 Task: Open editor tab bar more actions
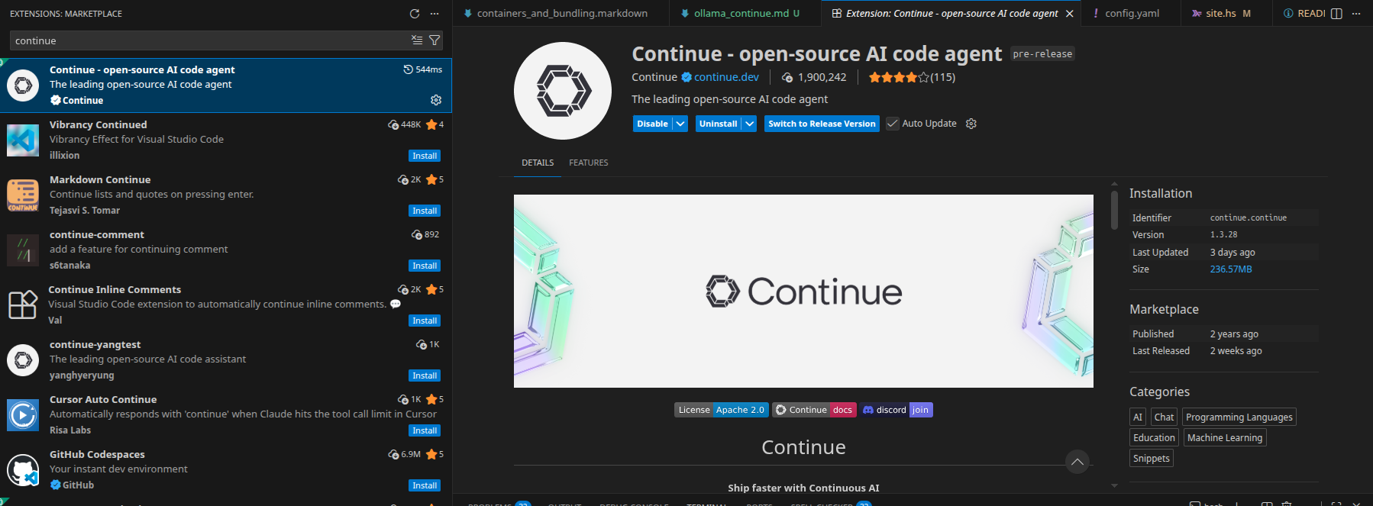(x=1356, y=14)
